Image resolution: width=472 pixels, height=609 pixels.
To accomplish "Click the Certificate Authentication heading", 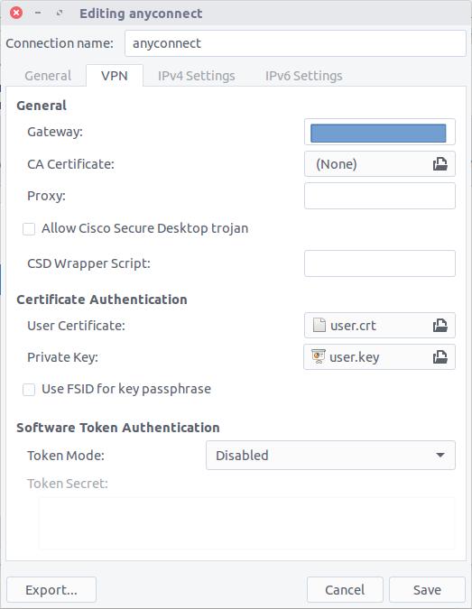I will tap(102, 300).
